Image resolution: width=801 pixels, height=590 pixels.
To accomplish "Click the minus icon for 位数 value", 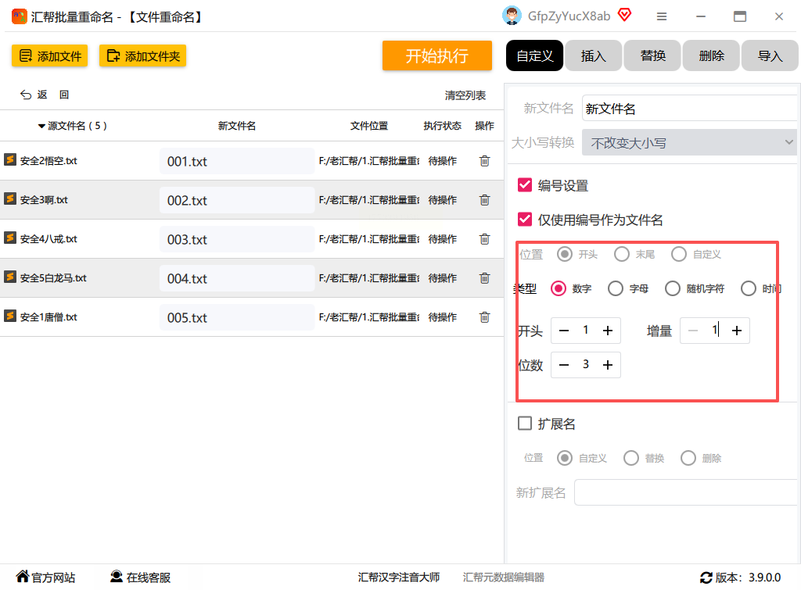I will 564,365.
